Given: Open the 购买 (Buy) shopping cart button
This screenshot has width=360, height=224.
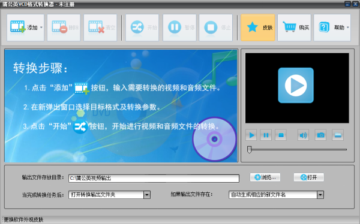Looking at the screenshot, I should pyautogui.click(x=294, y=28).
